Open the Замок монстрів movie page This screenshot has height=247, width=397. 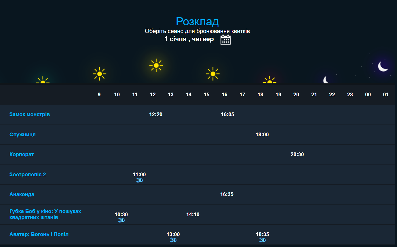point(30,114)
